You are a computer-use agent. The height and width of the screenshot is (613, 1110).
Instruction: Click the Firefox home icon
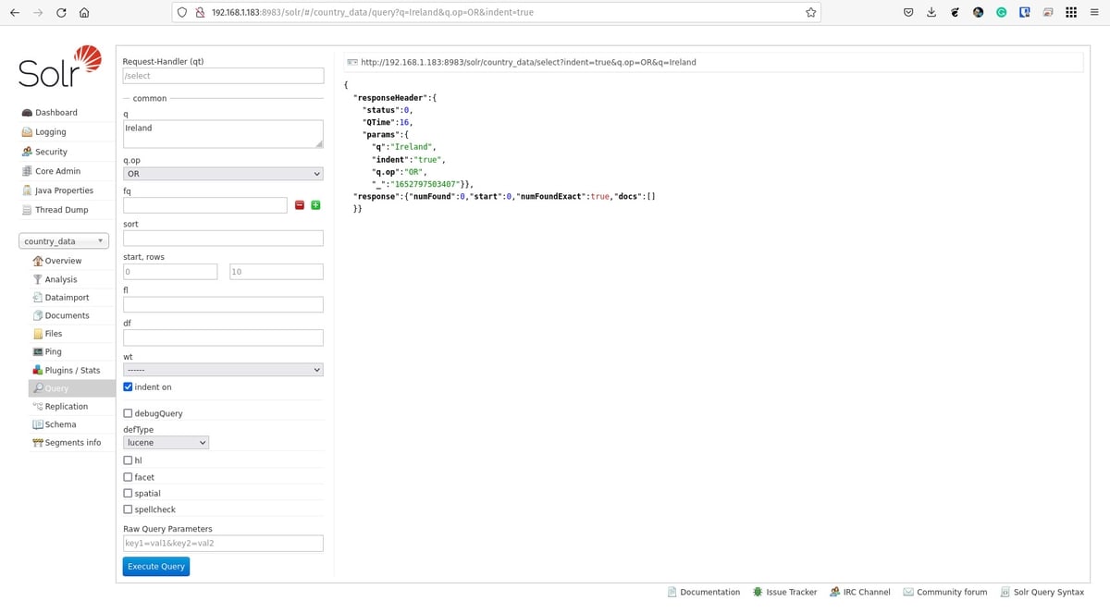[x=83, y=12]
